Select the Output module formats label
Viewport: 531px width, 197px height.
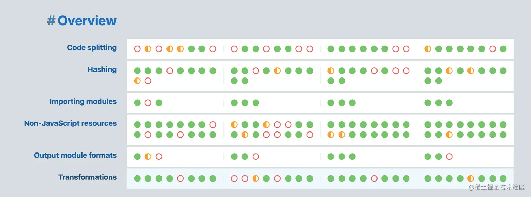point(75,155)
